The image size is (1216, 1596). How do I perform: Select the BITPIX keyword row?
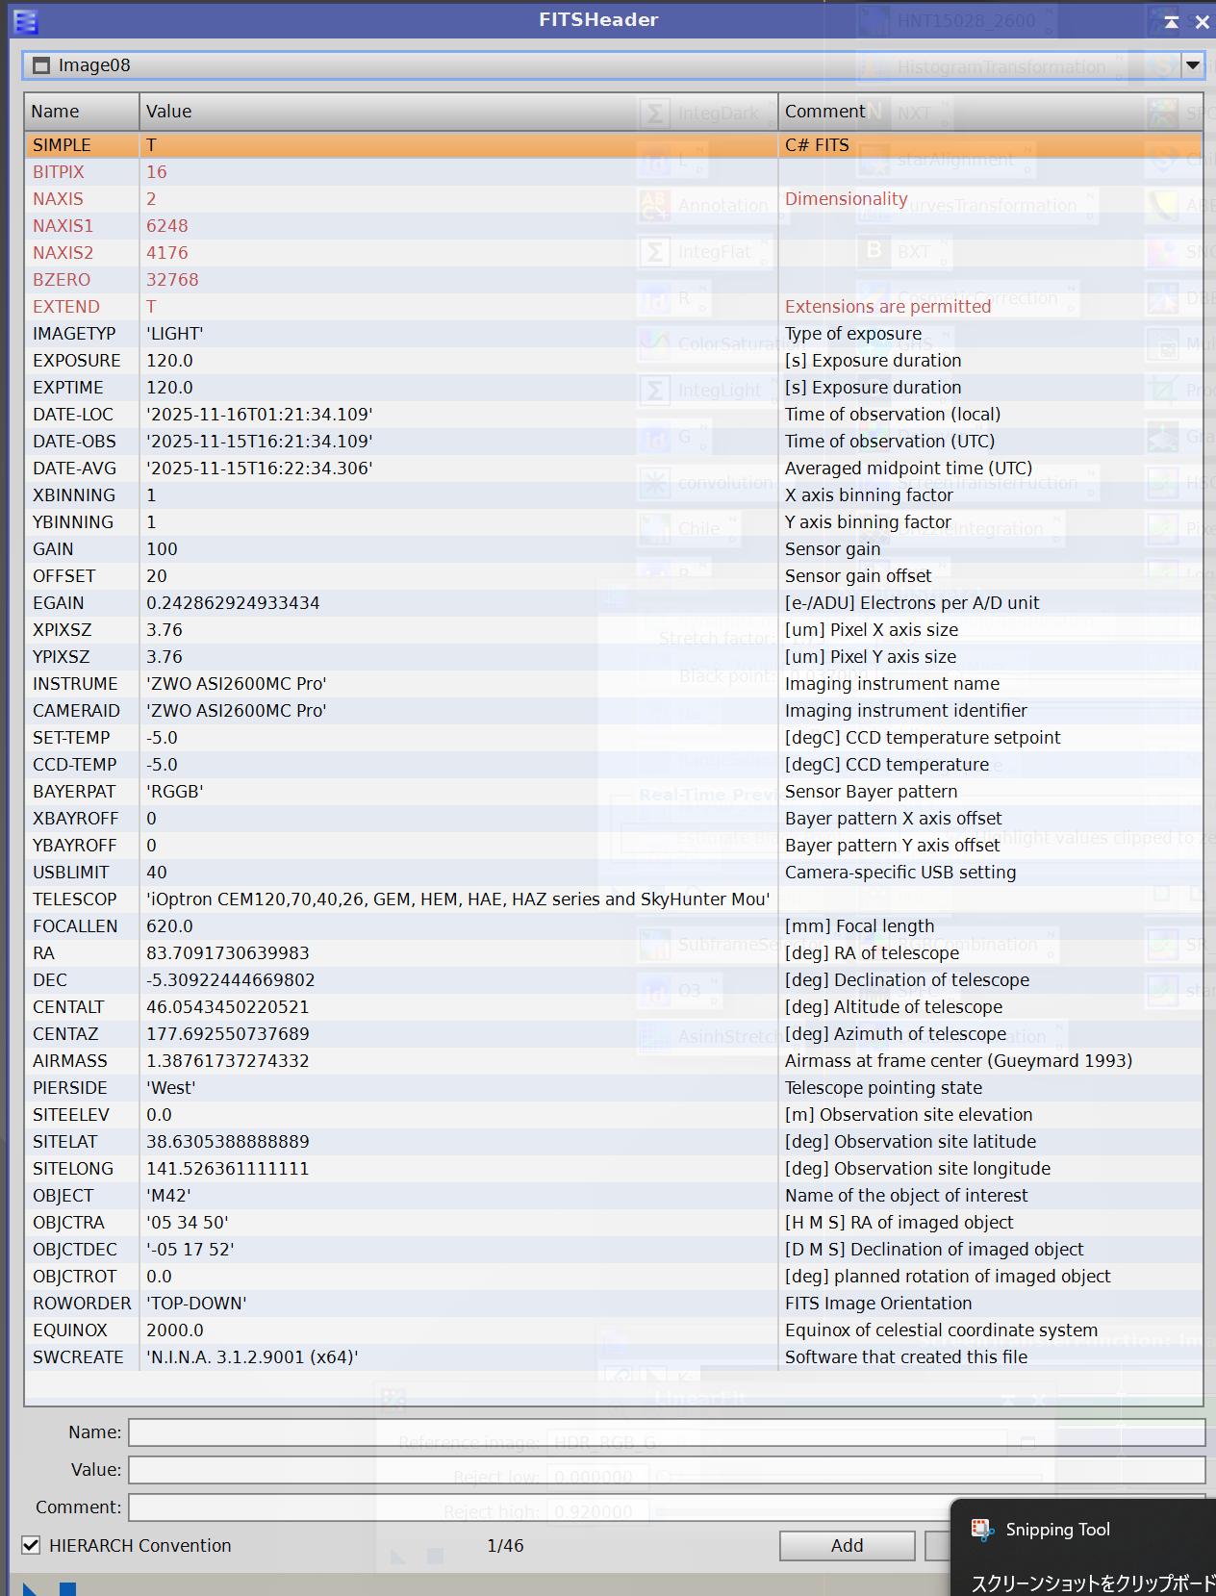click(x=385, y=172)
